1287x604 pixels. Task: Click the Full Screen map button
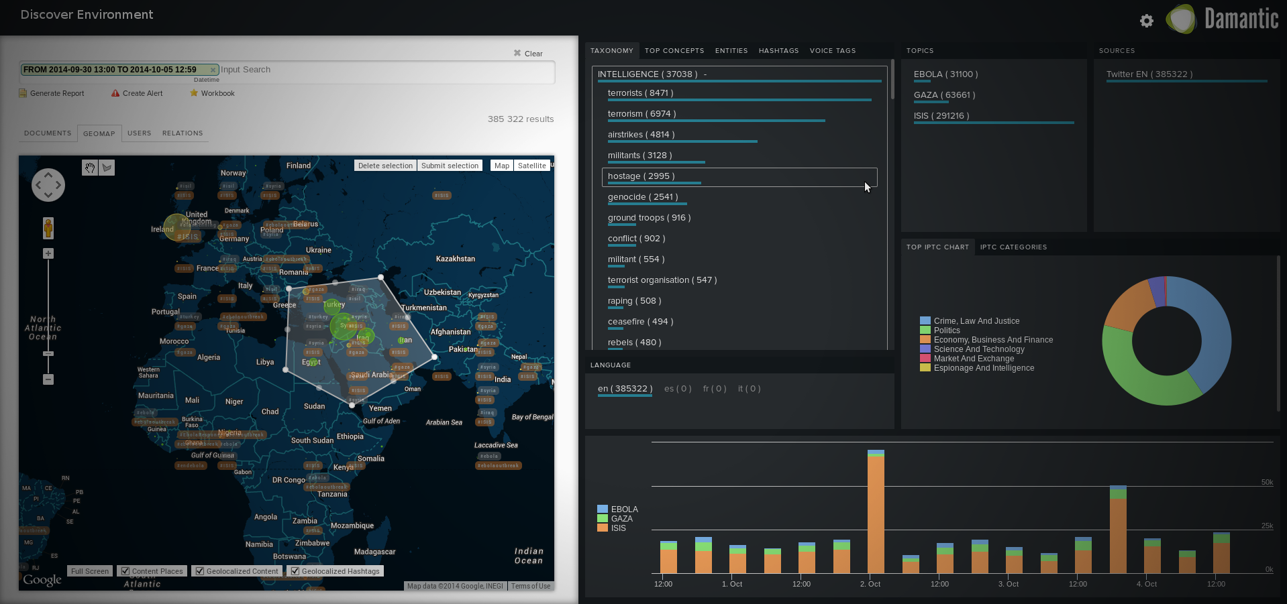pos(90,571)
